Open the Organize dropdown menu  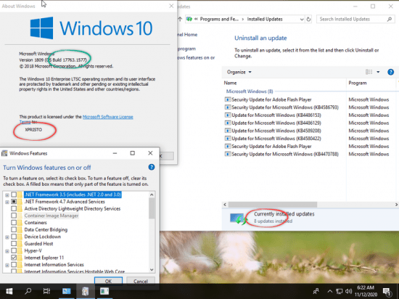coord(239,72)
